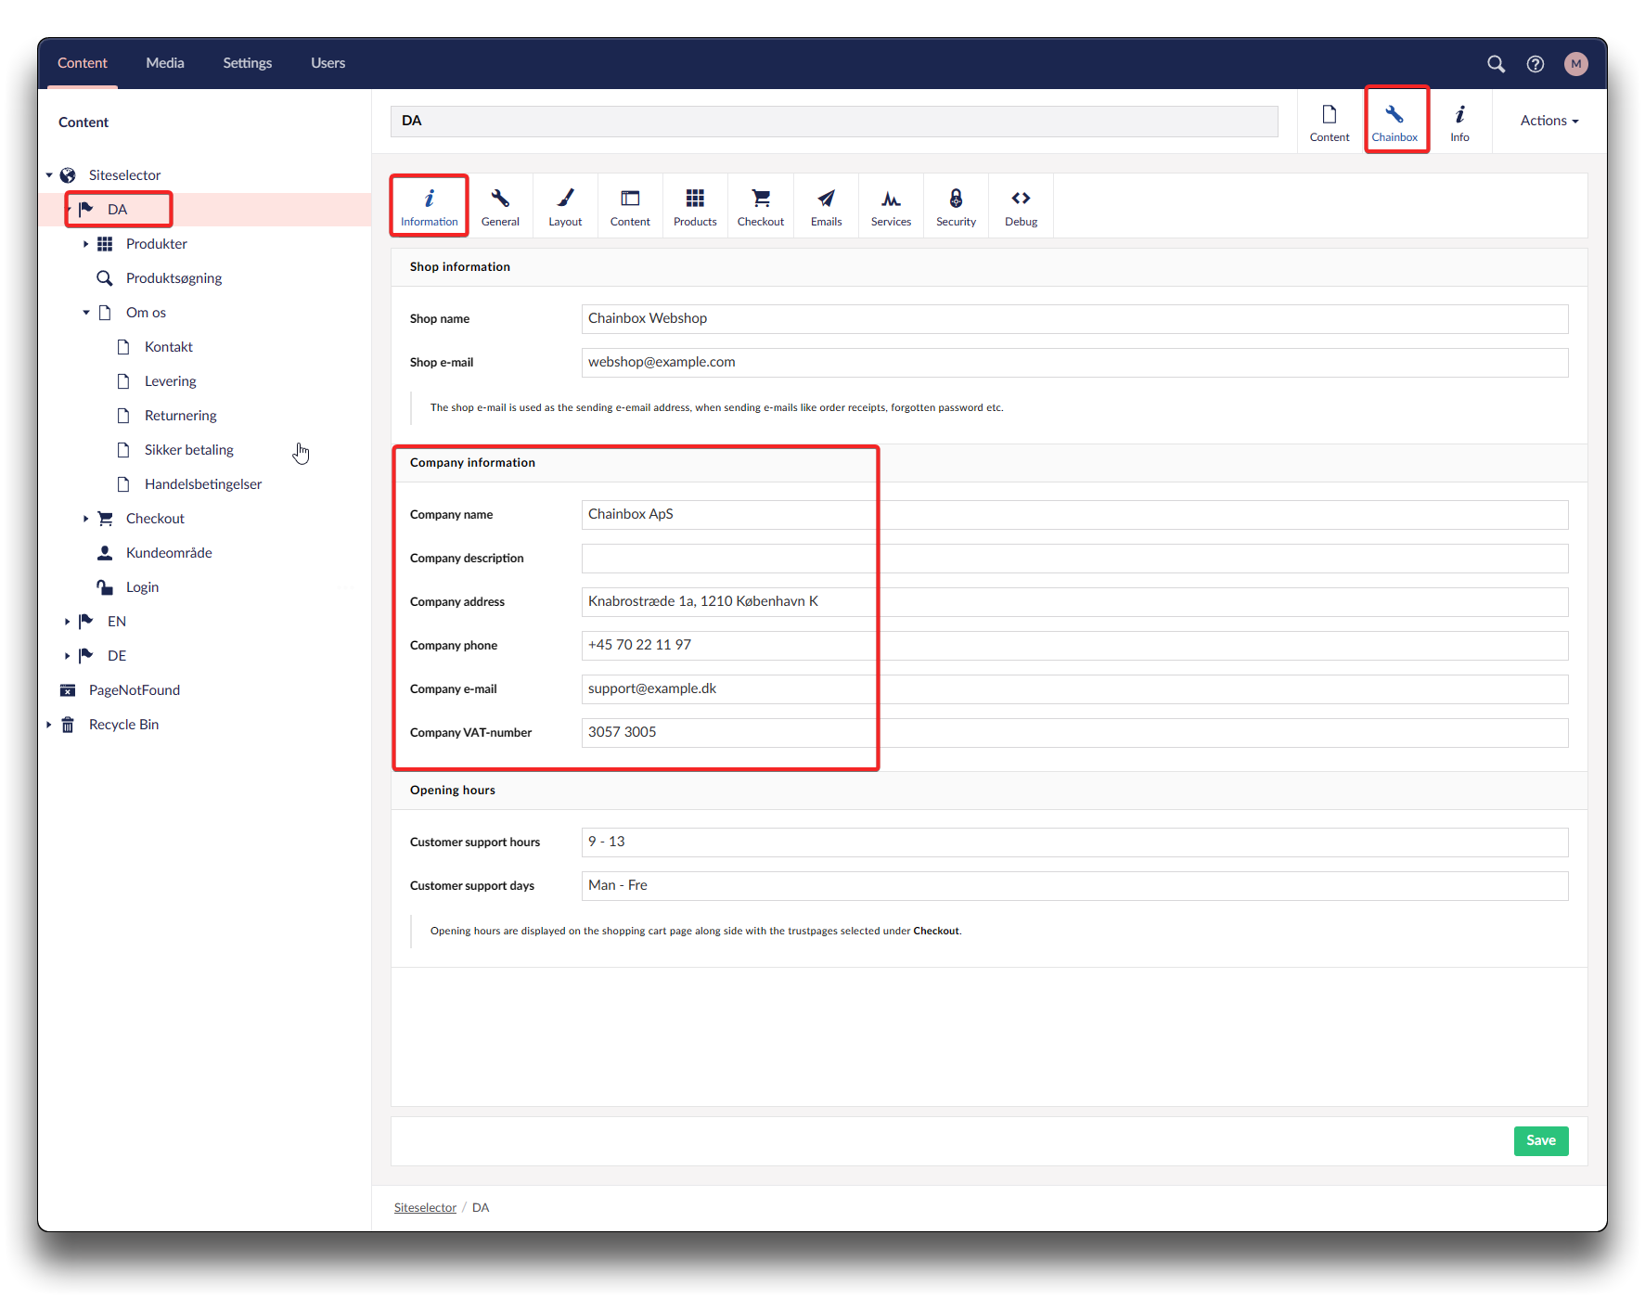Expand the Produkter tree node

85,244
